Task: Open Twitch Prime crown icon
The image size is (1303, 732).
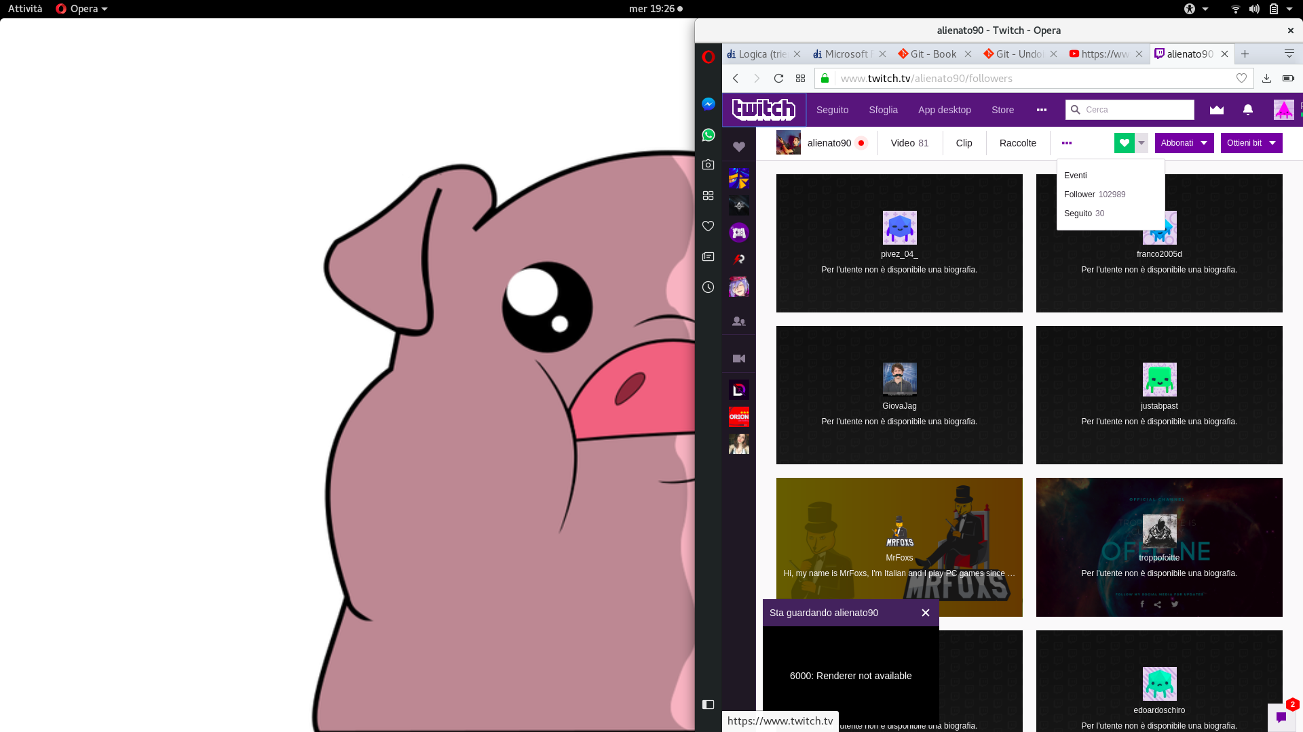Action: 1217,110
